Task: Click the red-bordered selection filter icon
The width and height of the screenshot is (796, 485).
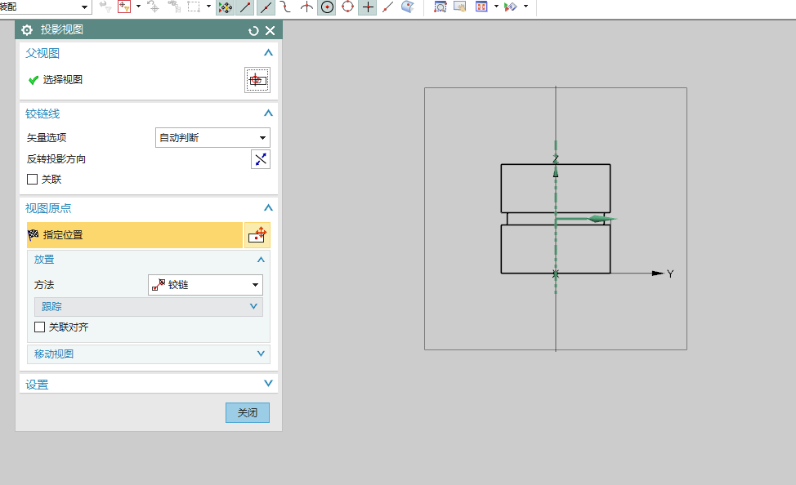Action: [x=124, y=7]
